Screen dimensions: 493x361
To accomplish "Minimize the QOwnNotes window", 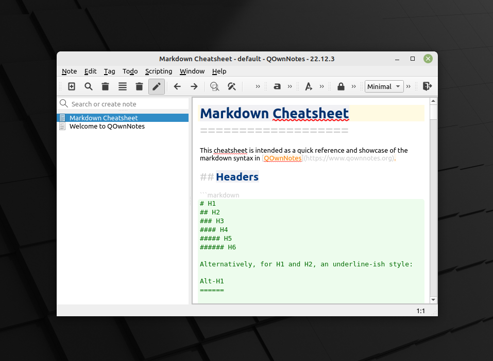I will pos(397,59).
